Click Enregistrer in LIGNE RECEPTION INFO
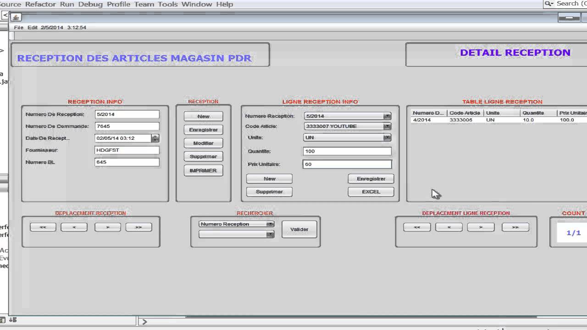This screenshot has height=330, width=587. point(371,179)
